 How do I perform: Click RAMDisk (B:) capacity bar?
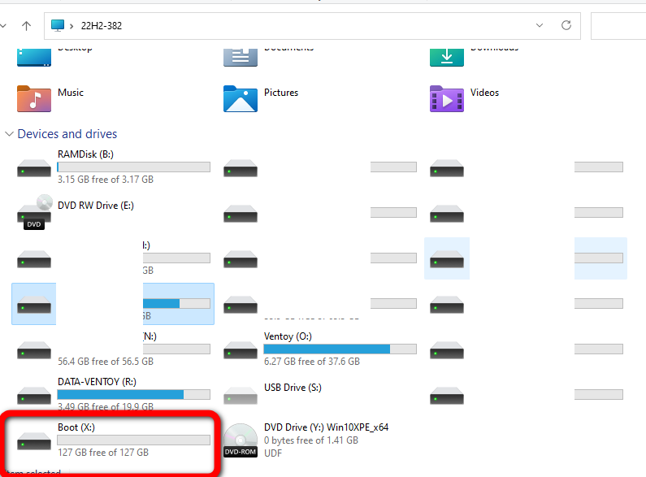(x=134, y=167)
